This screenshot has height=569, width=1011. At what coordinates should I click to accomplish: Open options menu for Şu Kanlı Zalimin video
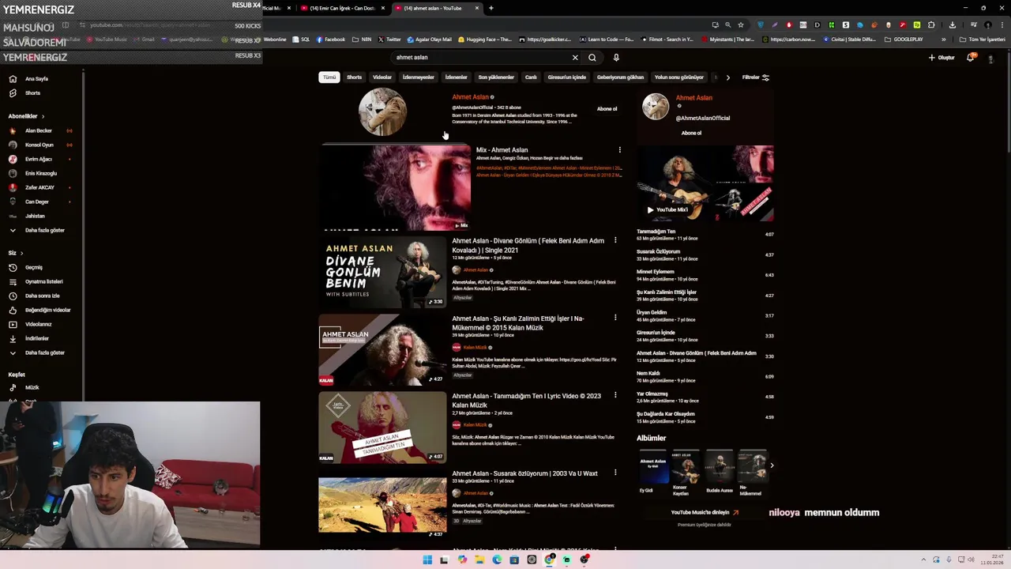pos(615,318)
